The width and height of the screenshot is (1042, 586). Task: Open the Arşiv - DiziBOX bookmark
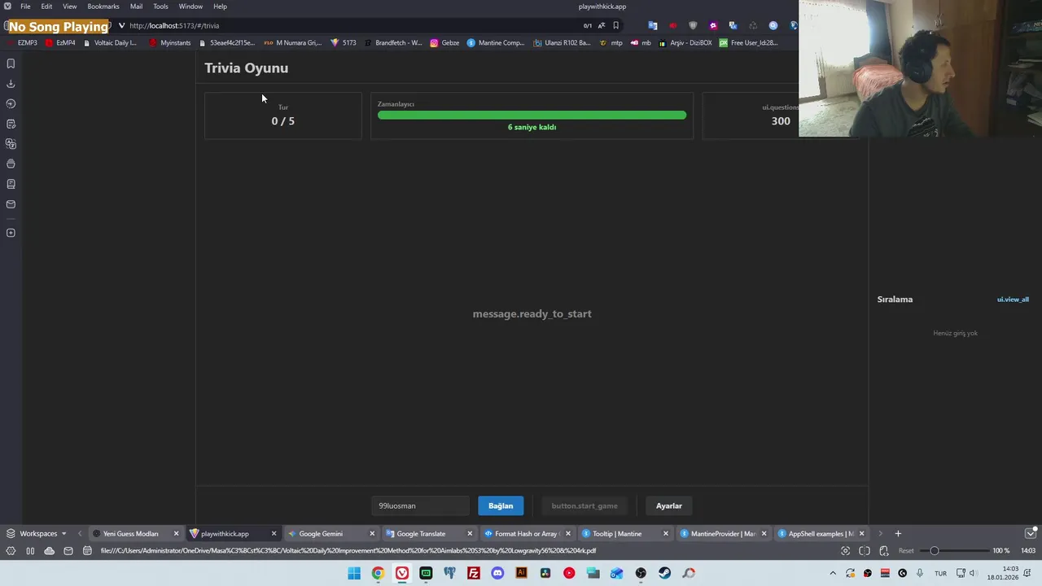point(686,43)
